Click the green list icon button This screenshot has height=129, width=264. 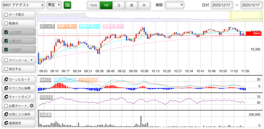pyautogui.click(x=67, y=5)
